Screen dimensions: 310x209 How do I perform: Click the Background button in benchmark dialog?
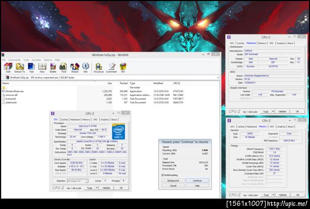[x=173, y=181]
